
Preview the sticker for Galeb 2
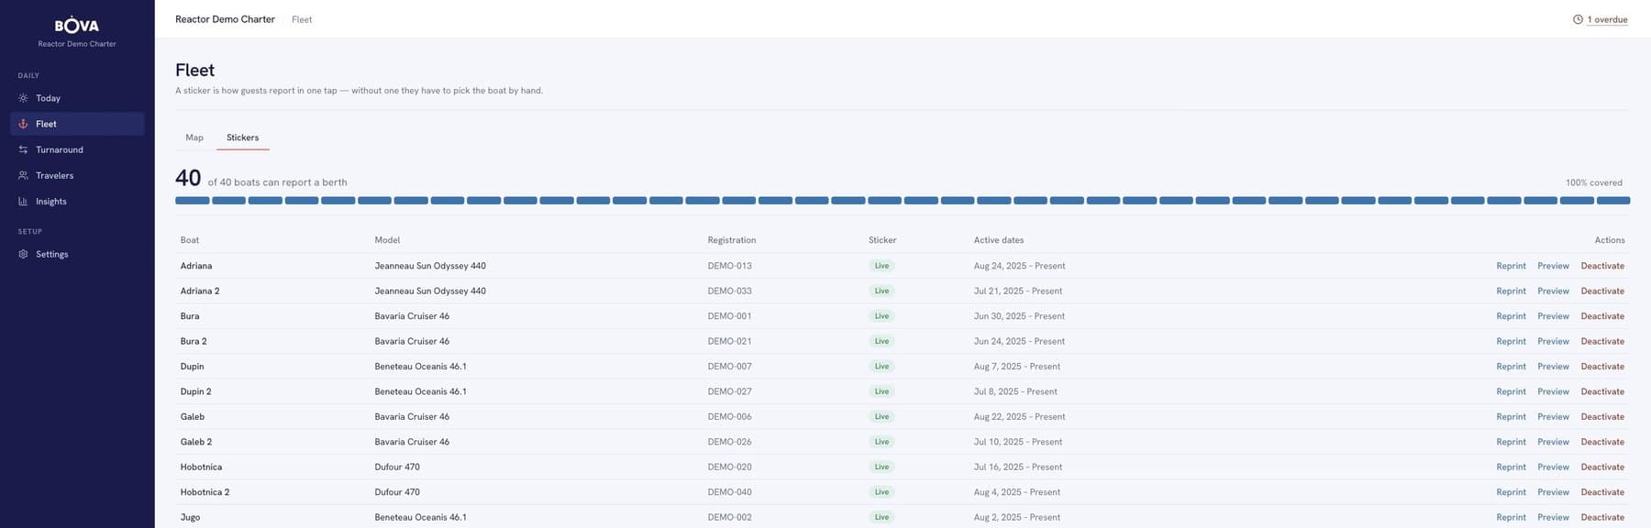pos(1553,442)
